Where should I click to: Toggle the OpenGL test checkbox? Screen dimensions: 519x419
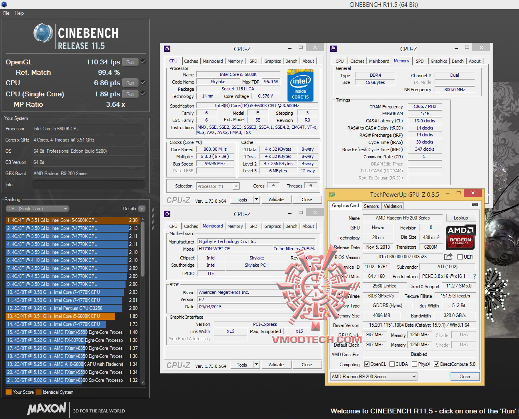click(x=143, y=62)
